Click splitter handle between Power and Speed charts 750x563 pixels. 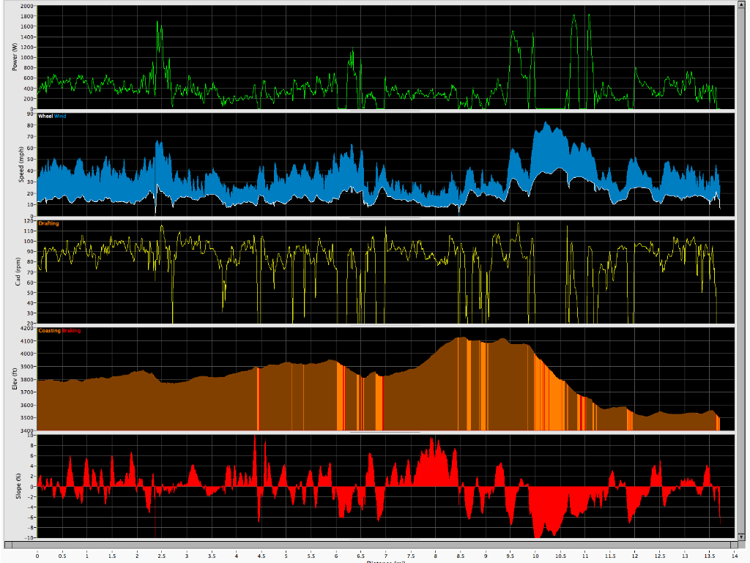[385, 111]
